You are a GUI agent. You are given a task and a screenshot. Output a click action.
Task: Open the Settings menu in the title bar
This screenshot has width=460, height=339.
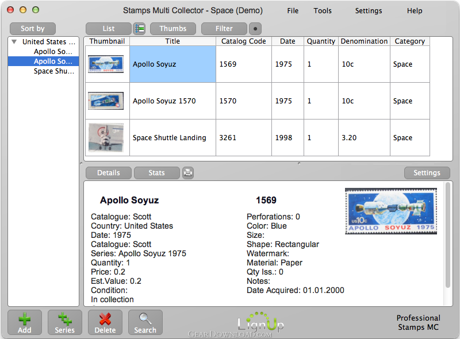point(369,11)
